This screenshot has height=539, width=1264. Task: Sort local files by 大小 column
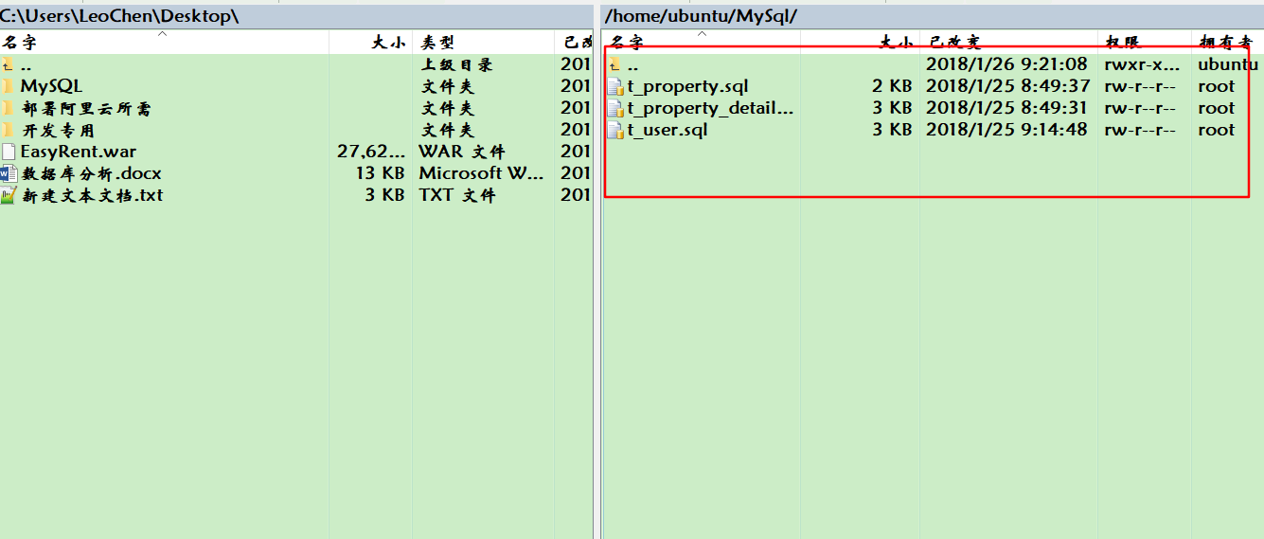click(x=371, y=42)
